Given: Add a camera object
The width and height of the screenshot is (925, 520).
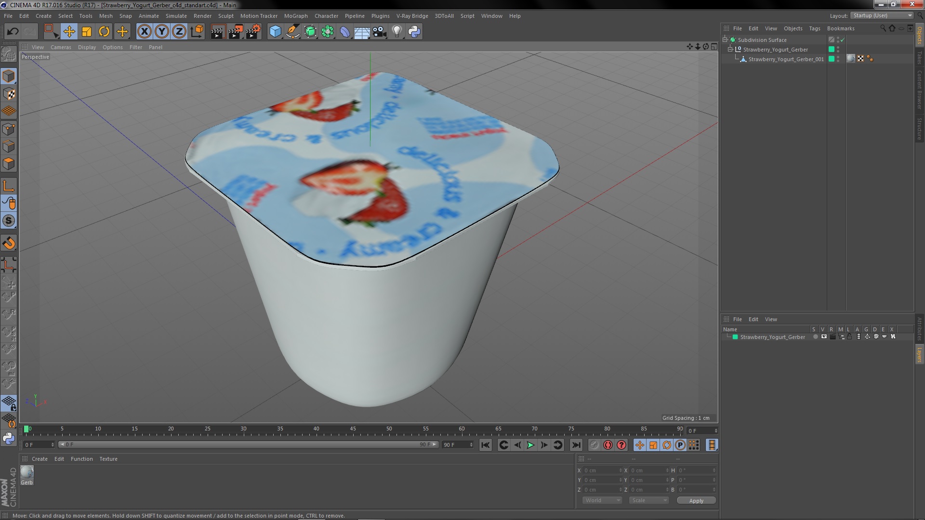Looking at the screenshot, I should 380,32.
